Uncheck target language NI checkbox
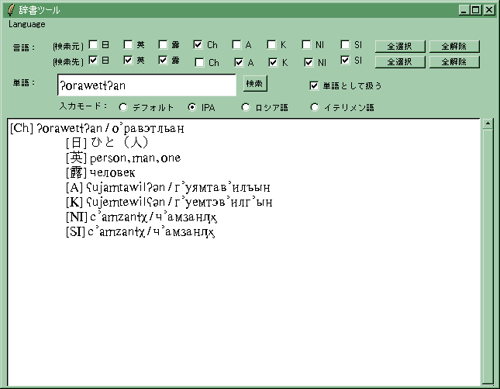500x389 pixels. click(x=309, y=62)
